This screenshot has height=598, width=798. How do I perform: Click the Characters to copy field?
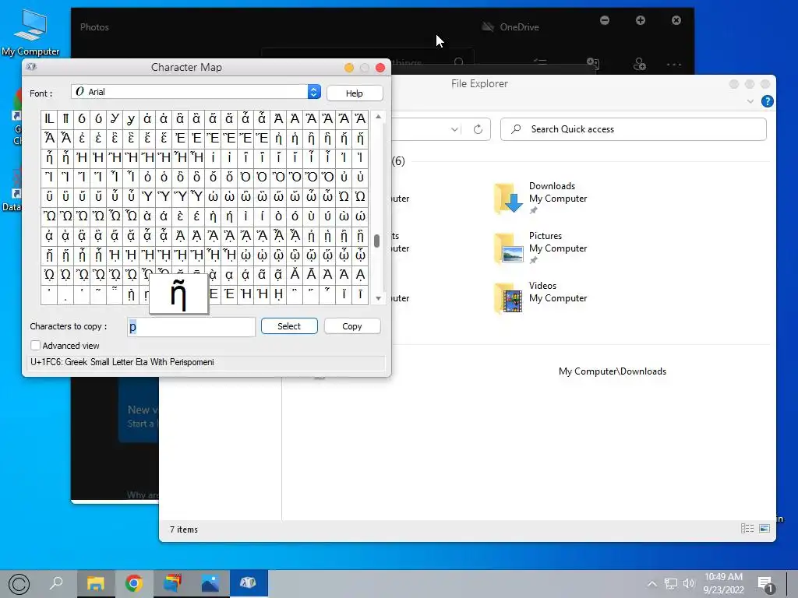192,326
